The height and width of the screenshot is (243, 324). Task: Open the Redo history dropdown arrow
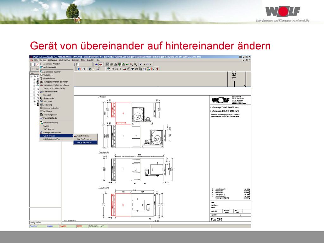151,65
